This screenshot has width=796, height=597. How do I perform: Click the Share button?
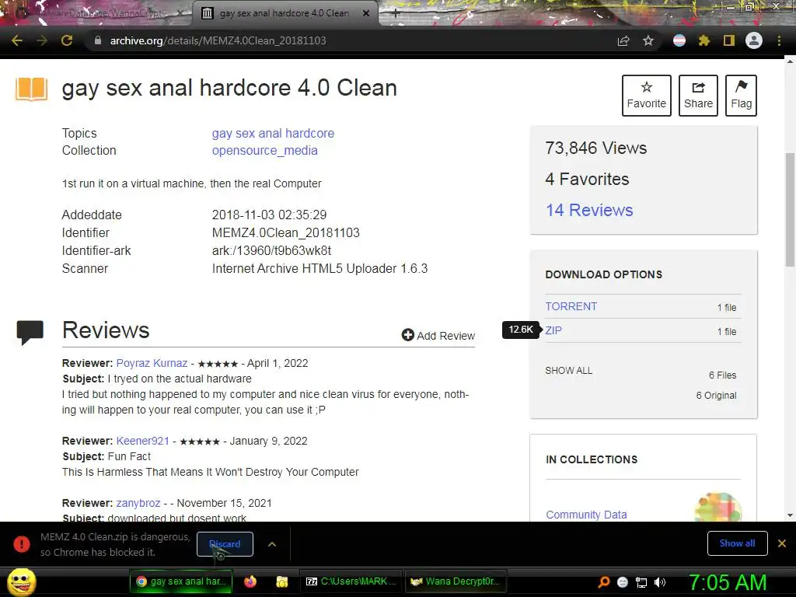pyautogui.click(x=698, y=96)
